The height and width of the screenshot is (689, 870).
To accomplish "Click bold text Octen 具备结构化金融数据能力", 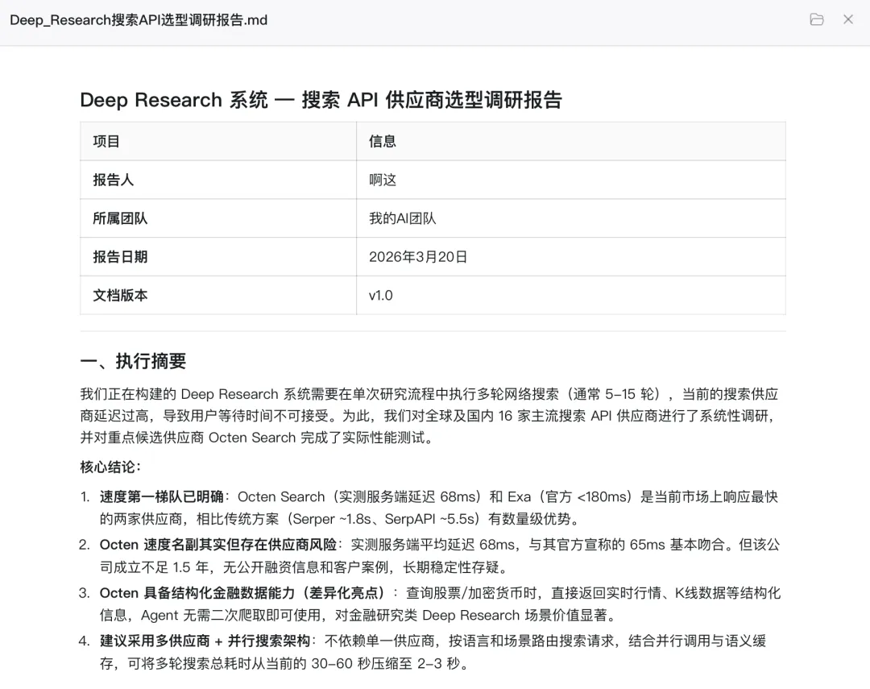I will tap(242, 593).
